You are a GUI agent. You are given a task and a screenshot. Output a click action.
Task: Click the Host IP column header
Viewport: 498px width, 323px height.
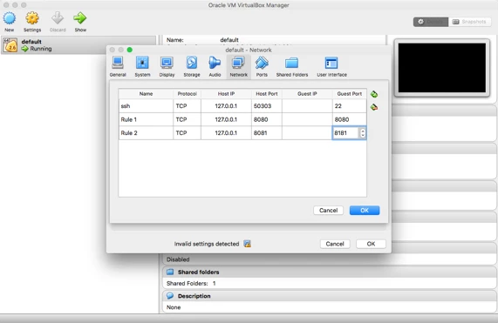(226, 94)
